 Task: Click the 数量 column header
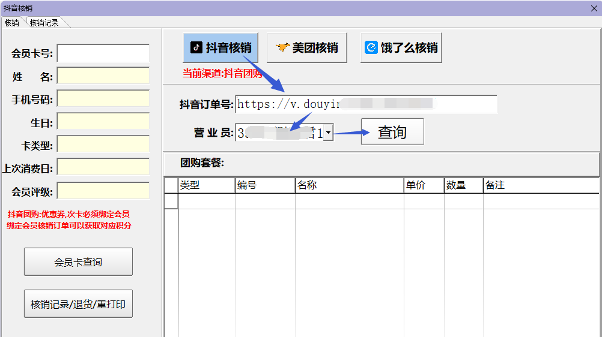pos(463,185)
